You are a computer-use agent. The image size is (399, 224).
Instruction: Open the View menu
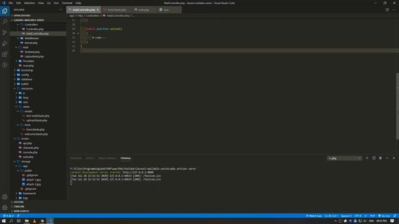click(41, 3)
